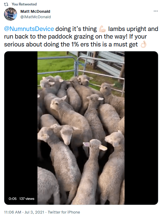Click the 137 views counter
The height and width of the screenshot is (219, 162).
click(x=27, y=199)
